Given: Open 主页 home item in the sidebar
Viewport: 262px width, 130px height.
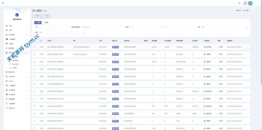Looking at the screenshot, I should (x=10, y=26).
